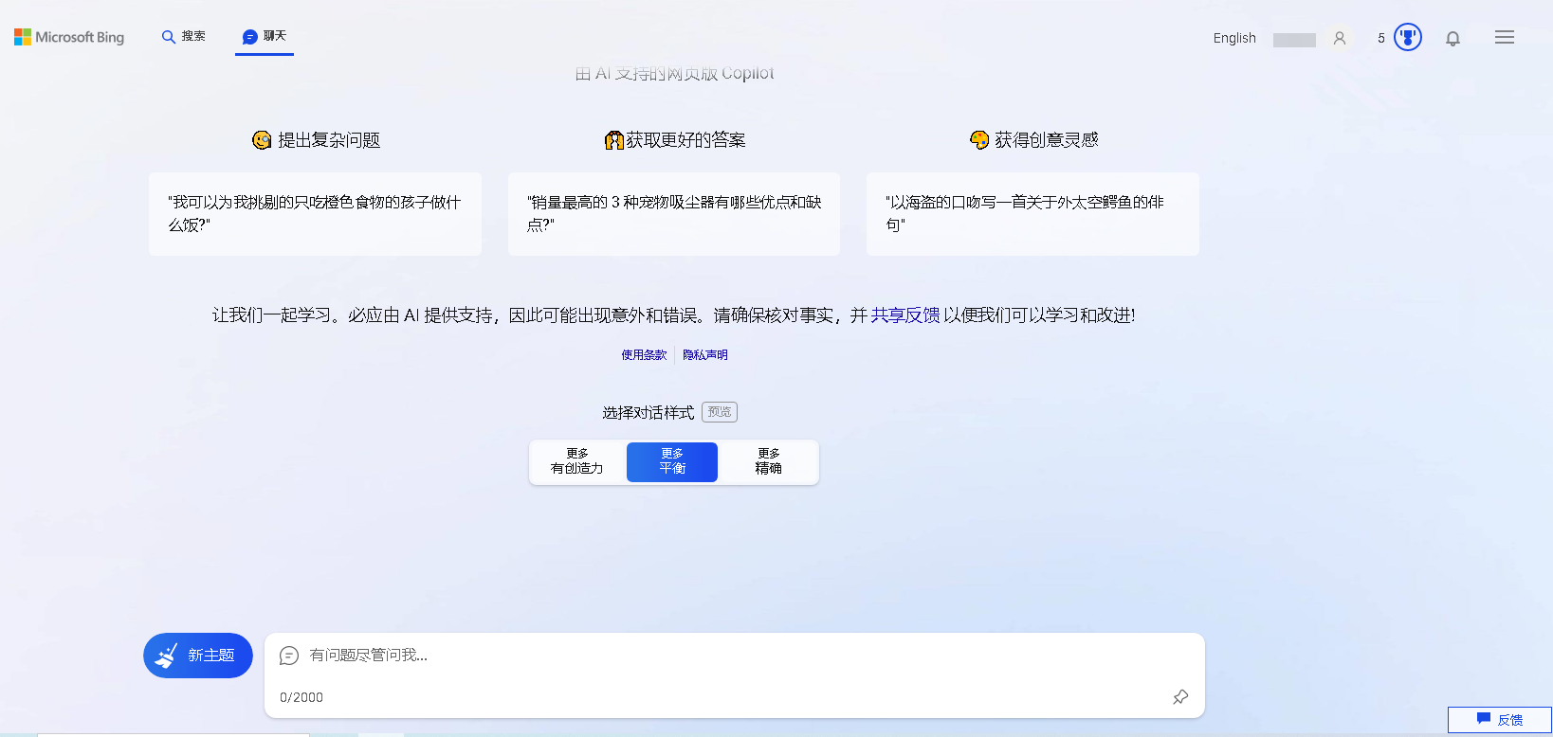Click the broom icon on 新主题

coord(167,656)
